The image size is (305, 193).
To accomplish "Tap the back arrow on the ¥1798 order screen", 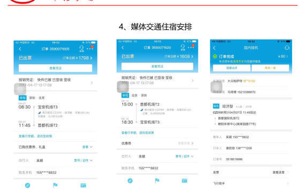I will pyautogui.click(x=20, y=49).
